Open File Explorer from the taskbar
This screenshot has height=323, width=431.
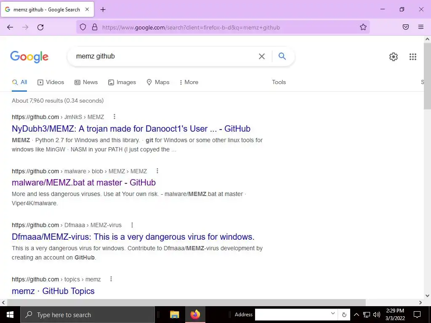tap(175, 315)
